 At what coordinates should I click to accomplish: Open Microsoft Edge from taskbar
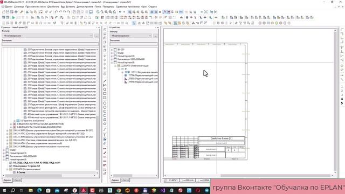39,190
